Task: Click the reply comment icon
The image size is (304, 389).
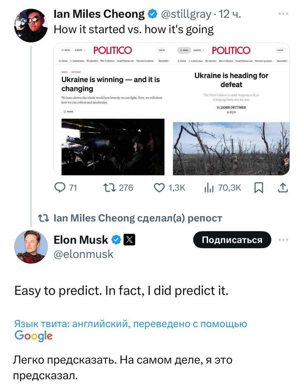Action: [60, 188]
